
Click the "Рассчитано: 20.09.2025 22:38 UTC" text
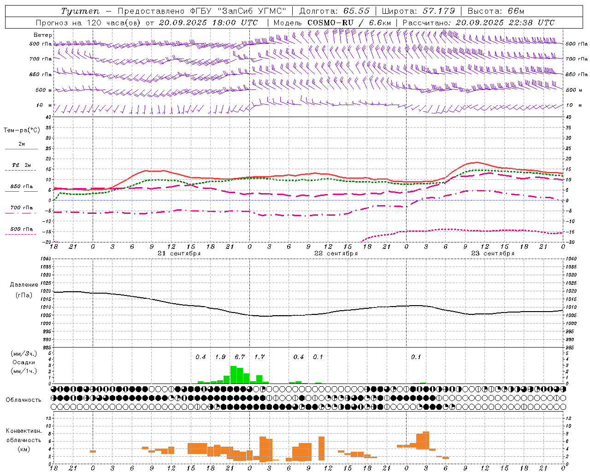click(x=478, y=23)
